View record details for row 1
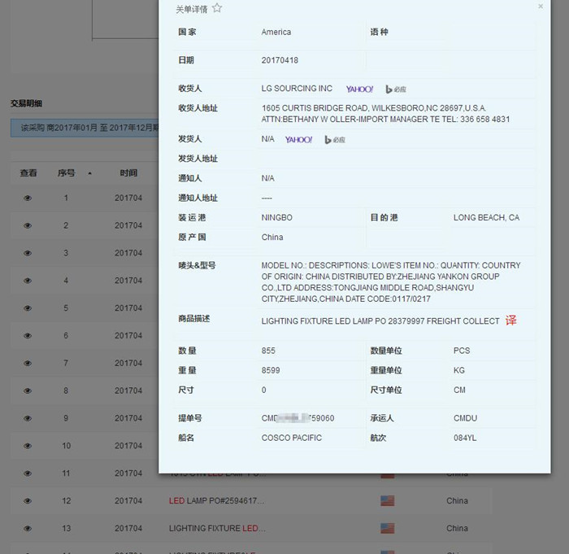This screenshot has width=569, height=554. pos(28,198)
